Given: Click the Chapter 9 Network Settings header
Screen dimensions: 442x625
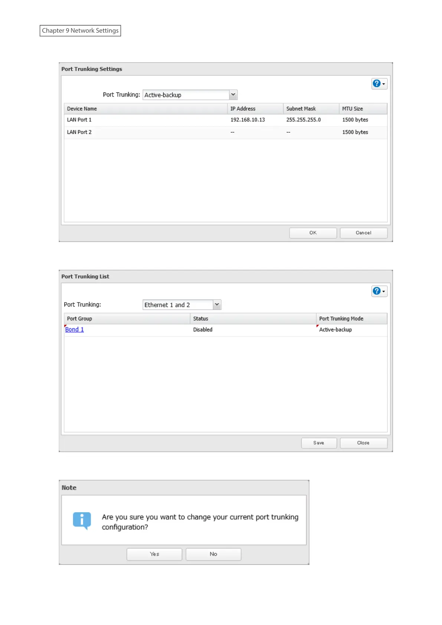Looking at the screenshot, I should pyautogui.click(x=80, y=30).
